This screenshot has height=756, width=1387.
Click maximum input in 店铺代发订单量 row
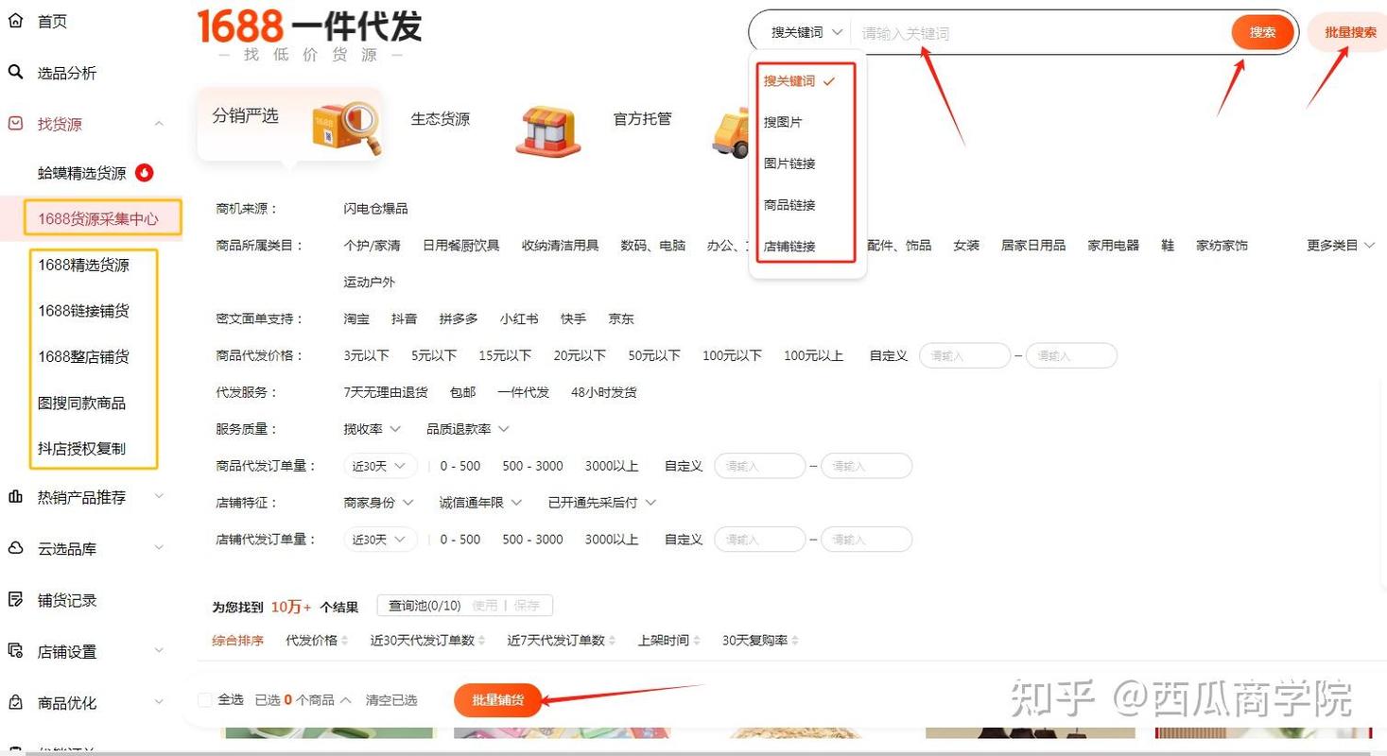coord(866,540)
